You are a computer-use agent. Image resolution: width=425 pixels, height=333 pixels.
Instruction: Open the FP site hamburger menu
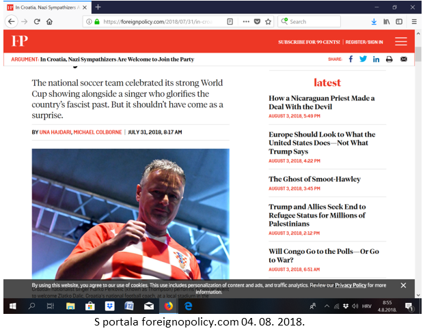click(401, 42)
